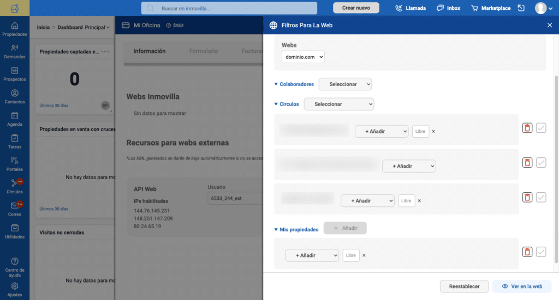
Task: Open the Colaboradores Seleccionar dropdown
Action: coord(345,84)
